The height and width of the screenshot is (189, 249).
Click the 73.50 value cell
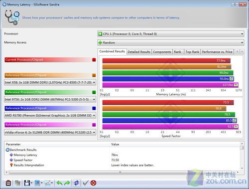115,160
